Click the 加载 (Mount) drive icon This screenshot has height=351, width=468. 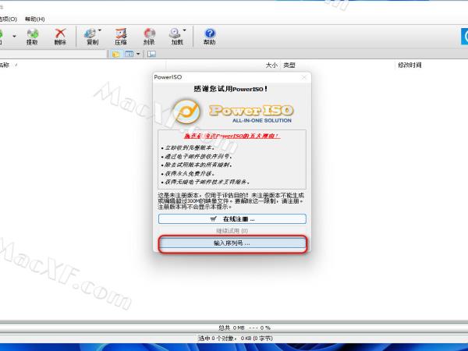pos(175,33)
